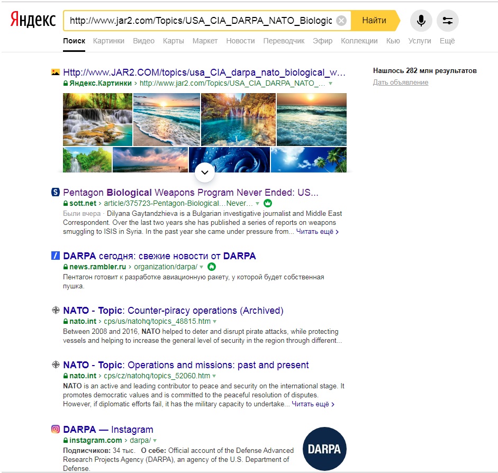Click the news.rambler.ru domain link
498x473 pixels.
click(97, 267)
